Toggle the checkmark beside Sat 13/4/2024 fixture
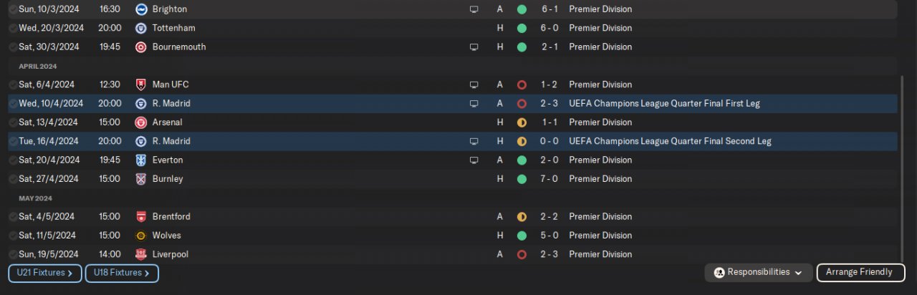 click(13, 122)
